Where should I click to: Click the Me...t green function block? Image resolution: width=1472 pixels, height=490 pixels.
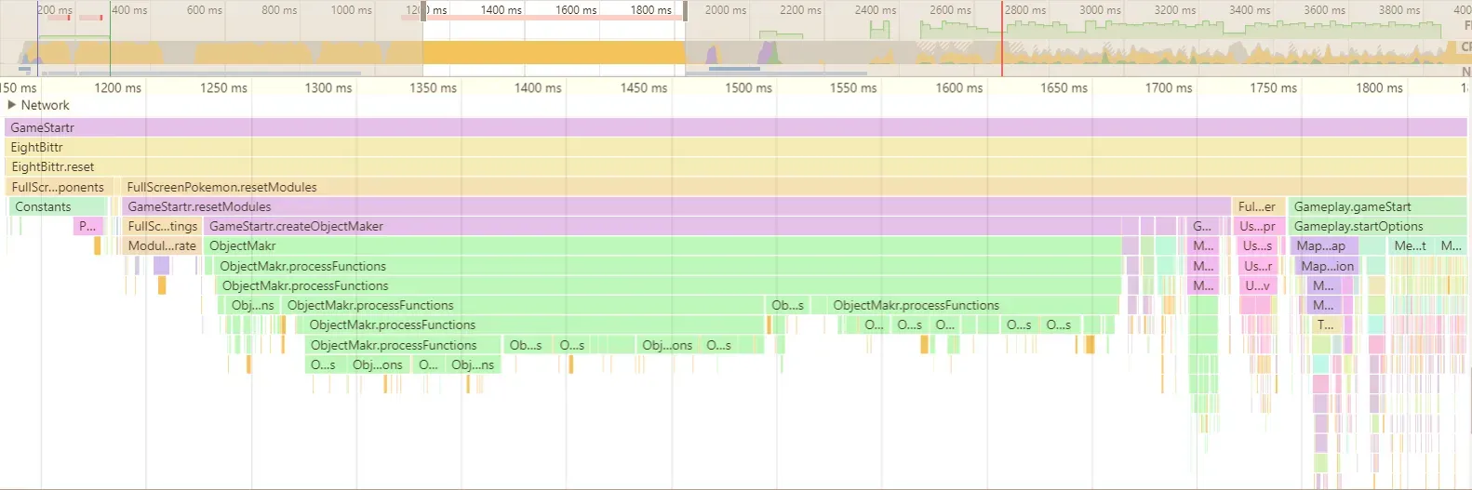pos(1411,245)
